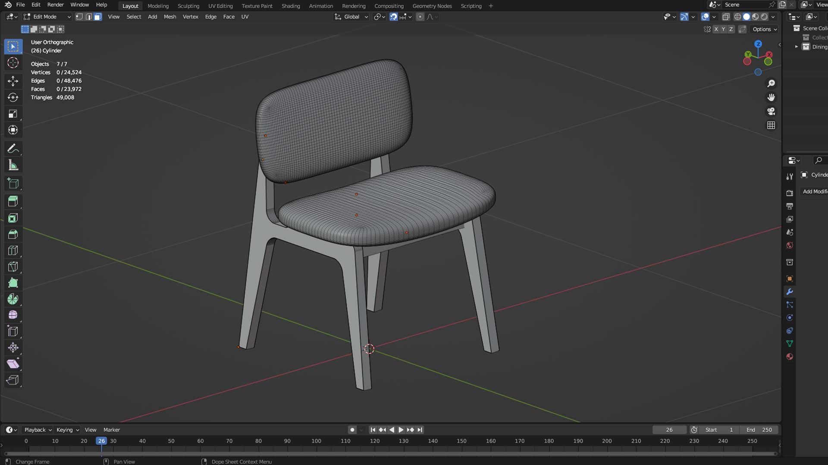
Task: Select the Rotate tool
Action: coord(13,97)
